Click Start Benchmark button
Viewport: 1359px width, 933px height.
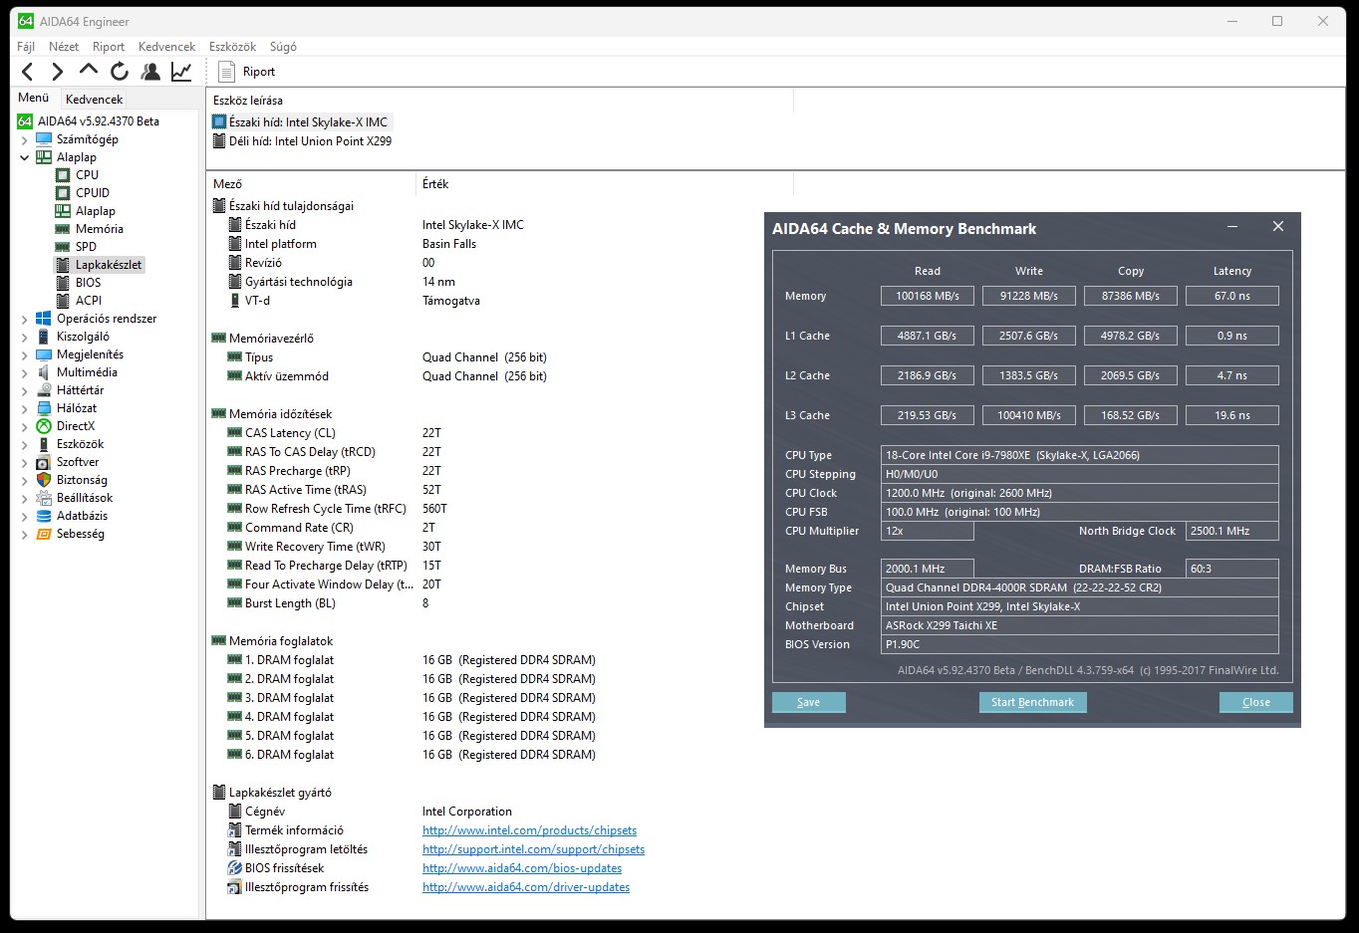pyautogui.click(x=1032, y=702)
